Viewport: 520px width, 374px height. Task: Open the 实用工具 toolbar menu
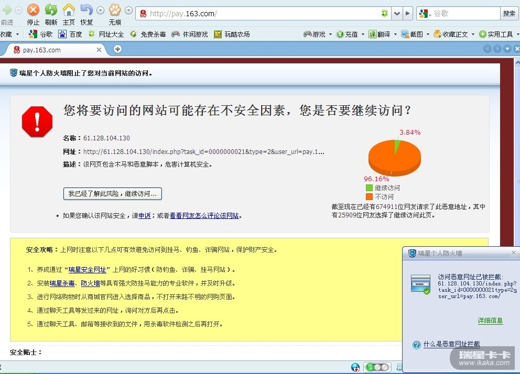(x=499, y=34)
